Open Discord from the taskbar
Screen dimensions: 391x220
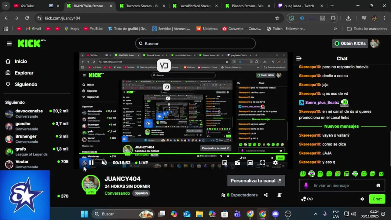click(x=275, y=214)
